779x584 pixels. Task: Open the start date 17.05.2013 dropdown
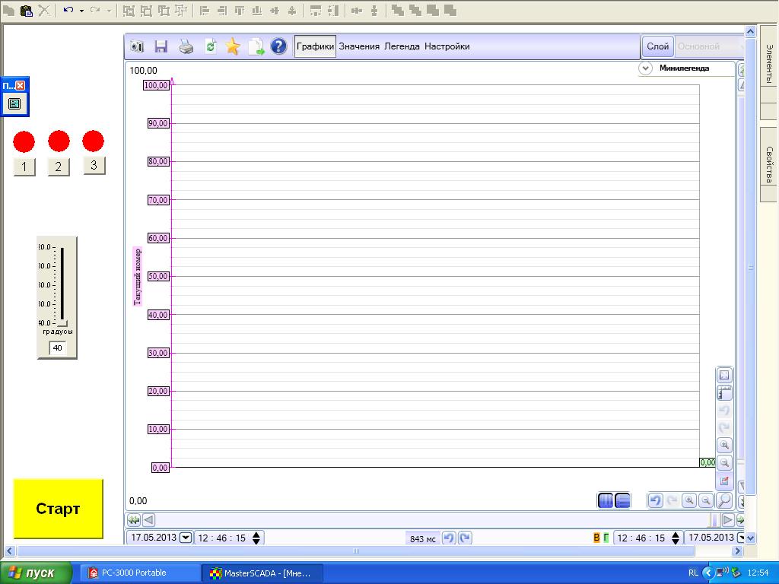186,538
